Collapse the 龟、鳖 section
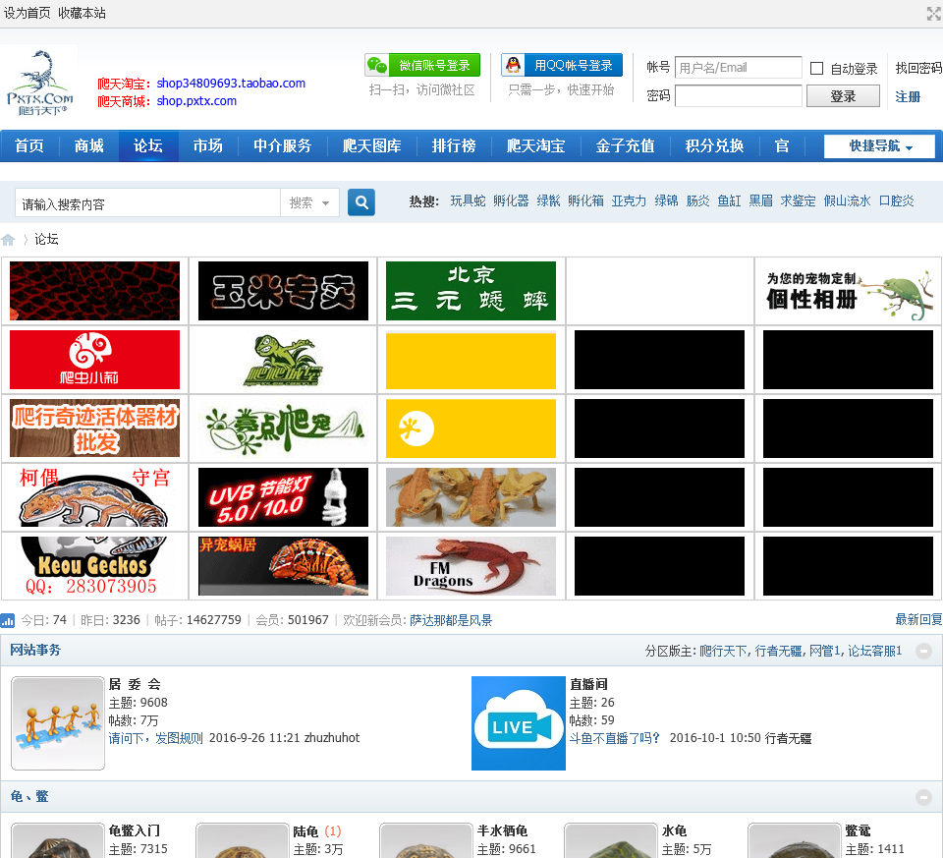This screenshot has height=858, width=943. (x=923, y=797)
